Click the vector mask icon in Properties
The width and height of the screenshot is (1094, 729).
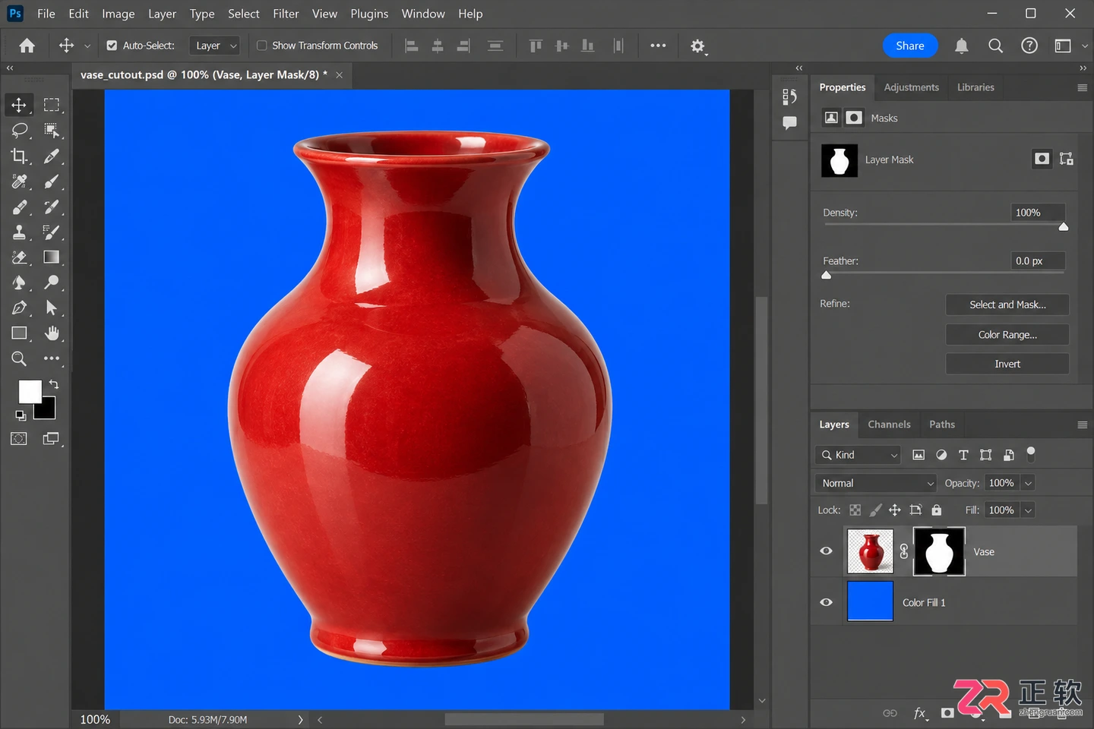pyautogui.click(x=1066, y=159)
